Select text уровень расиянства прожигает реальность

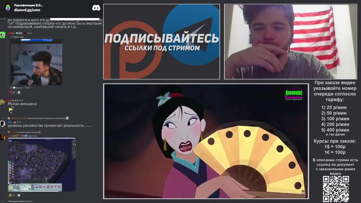pyautogui.click(x=46, y=125)
